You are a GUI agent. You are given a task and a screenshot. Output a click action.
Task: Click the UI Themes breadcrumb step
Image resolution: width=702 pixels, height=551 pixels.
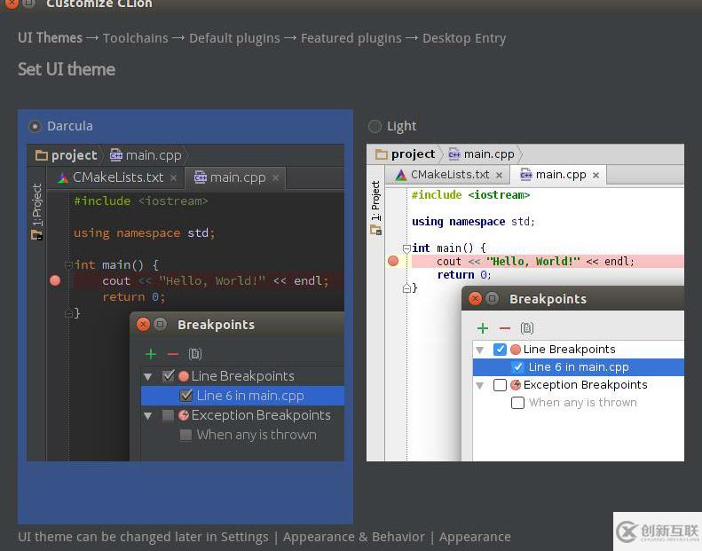point(50,38)
